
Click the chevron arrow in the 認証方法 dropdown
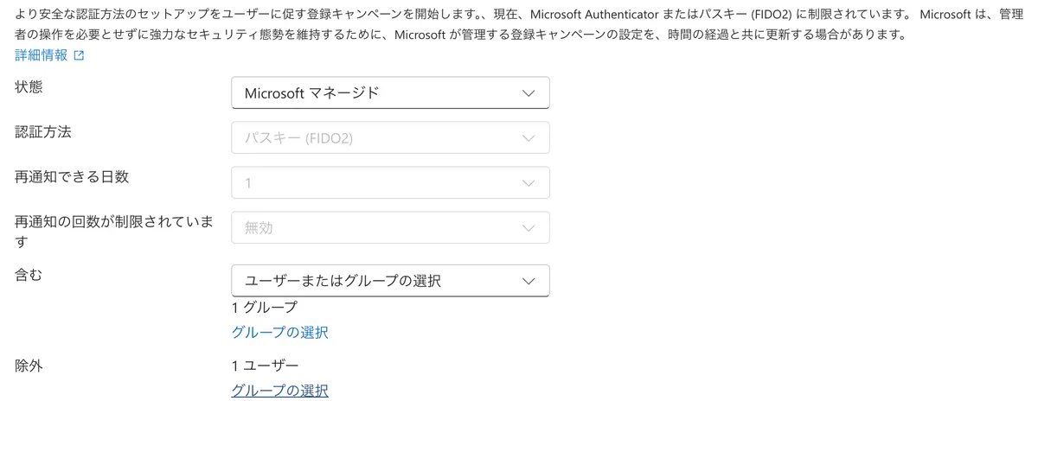click(x=529, y=138)
